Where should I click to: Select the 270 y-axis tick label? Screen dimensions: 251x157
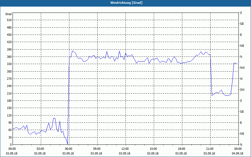tap(9, 79)
